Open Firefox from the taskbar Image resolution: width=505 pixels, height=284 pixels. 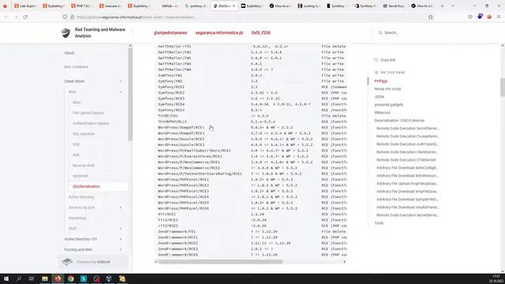point(58,278)
